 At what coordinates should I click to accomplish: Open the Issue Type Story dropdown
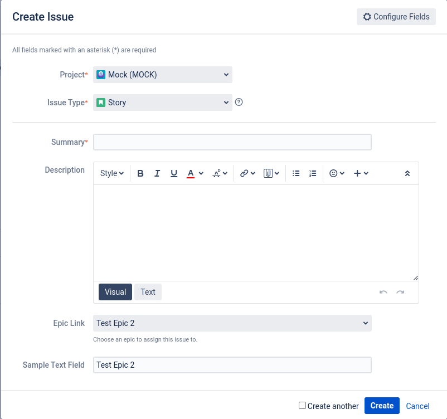[x=163, y=103]
